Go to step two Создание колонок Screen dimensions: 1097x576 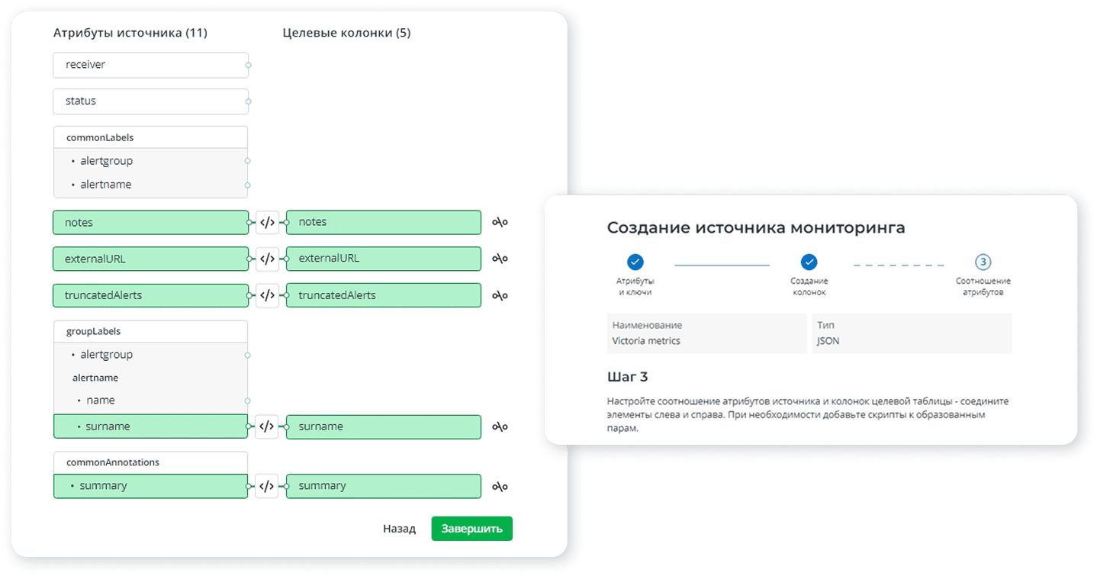tap(809, 262)
